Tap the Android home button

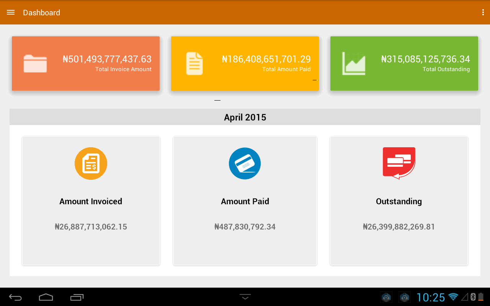(46, 297)
